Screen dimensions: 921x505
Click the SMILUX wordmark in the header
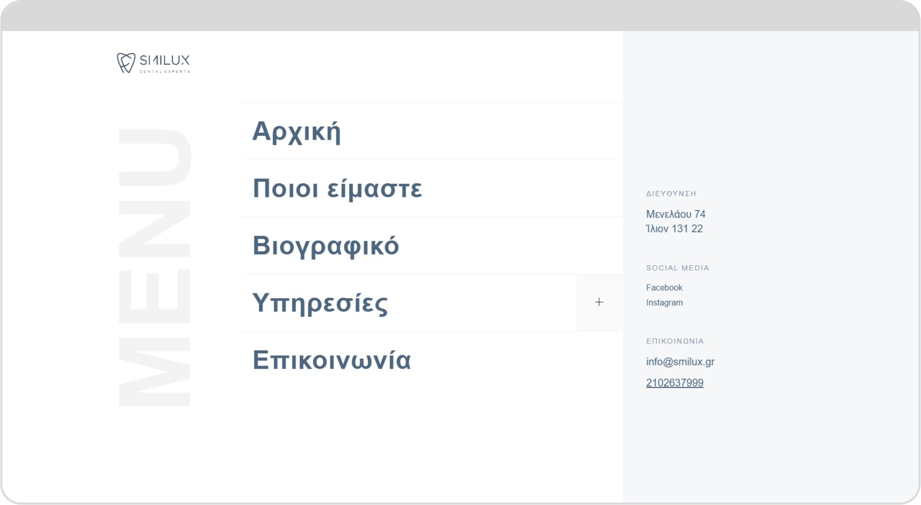[x=165, y=60]
